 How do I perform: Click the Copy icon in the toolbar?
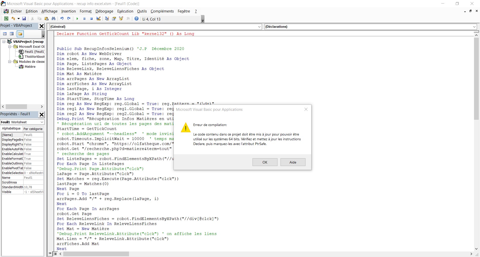(39, 19)
